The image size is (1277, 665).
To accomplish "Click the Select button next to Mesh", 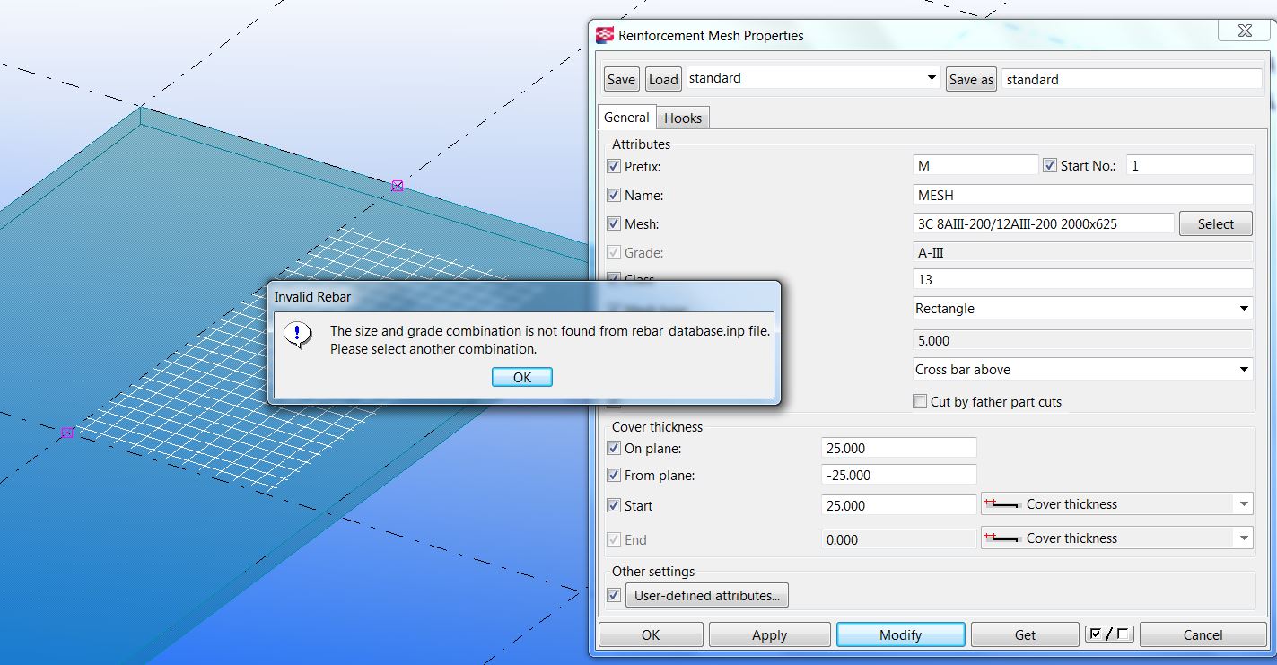I will (x=1215, y=224).
